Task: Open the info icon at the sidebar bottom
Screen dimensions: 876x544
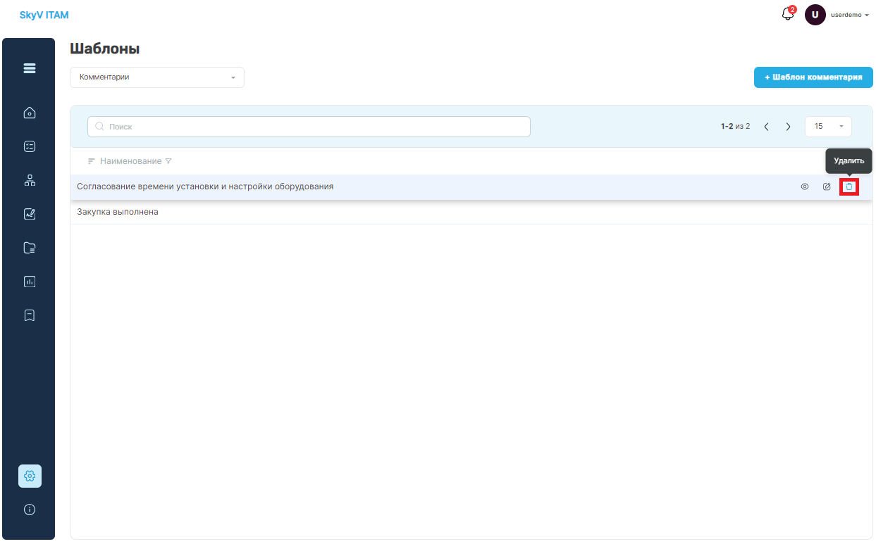Action: click(30, 510)
